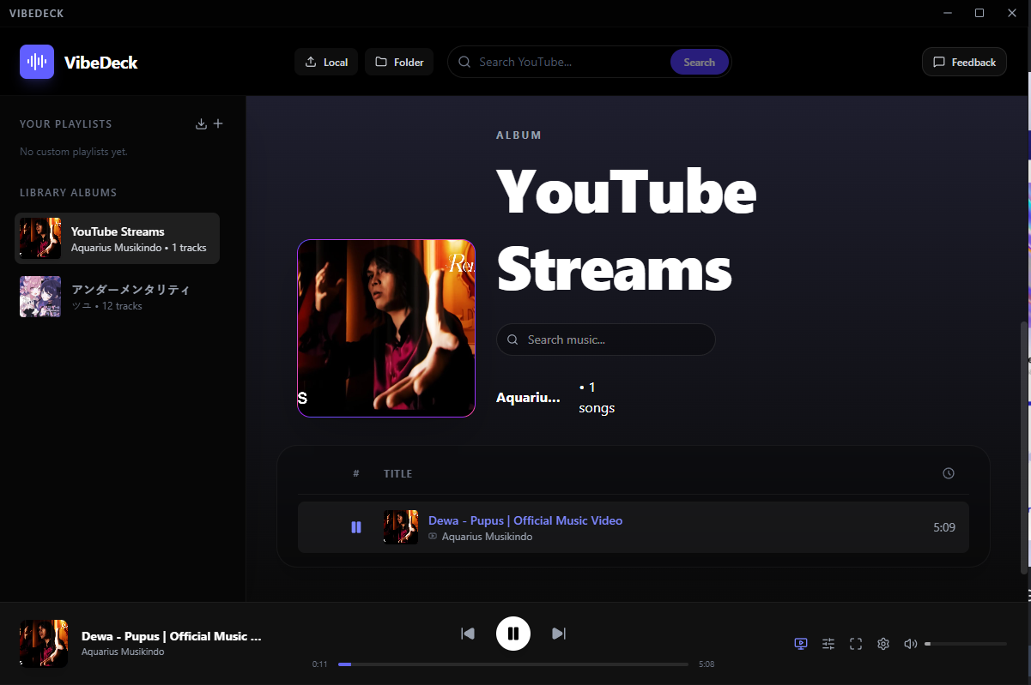Click the TITLE column header
The width and height of the screenshot is (1031, 685).
[x=398, y=473]
